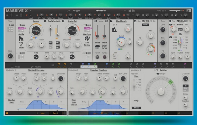197x125 pixels.
Task: Click insert effect slot A icon
Action: [x=135, y=21]
